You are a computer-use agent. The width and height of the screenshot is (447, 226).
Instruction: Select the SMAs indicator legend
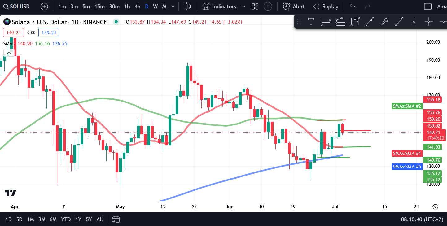click(9, 44)
